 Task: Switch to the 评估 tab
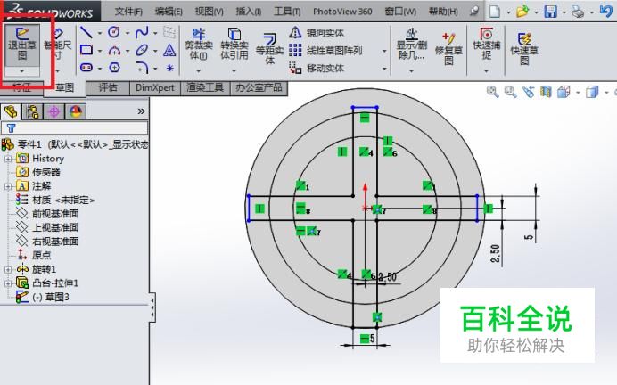108,88
